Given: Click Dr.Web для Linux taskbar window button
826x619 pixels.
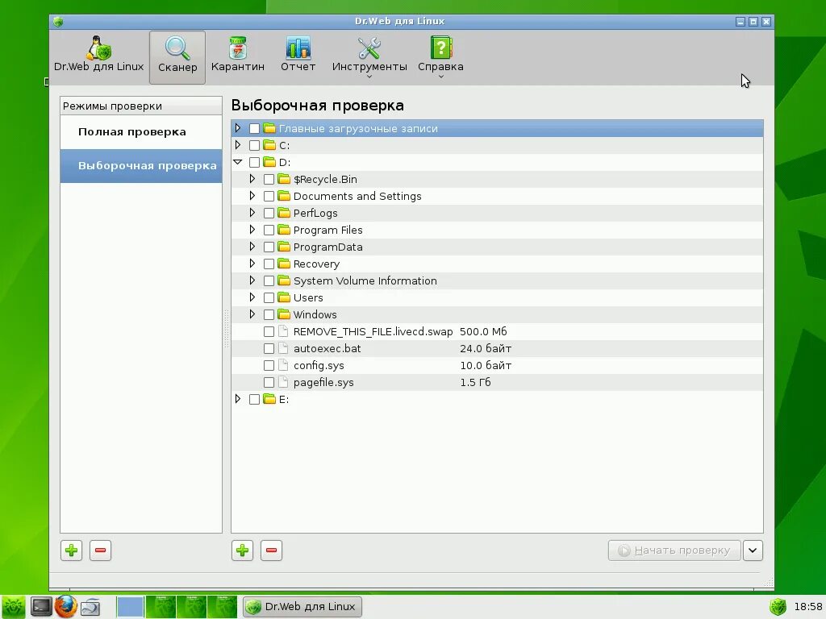Looking at the screenshot, I should click(302, 607).
